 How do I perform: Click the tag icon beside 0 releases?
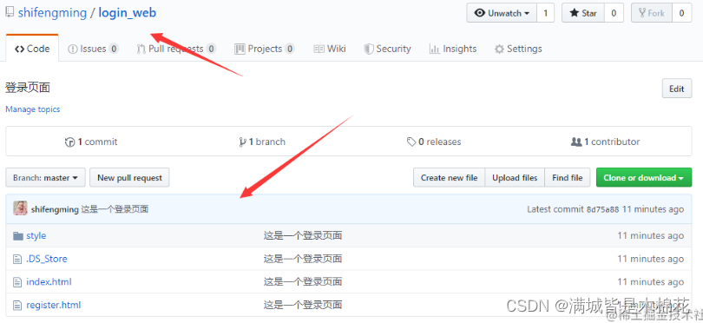[411, 142]
